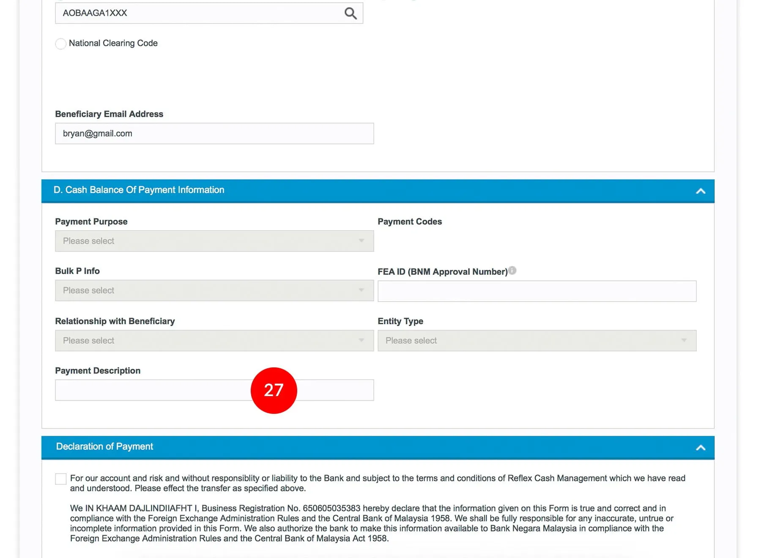Click the D. Cash Balance Of Payment Information title
Image resolution: width=761 pixels, height=558 pixels.
[x=139, y=190]
